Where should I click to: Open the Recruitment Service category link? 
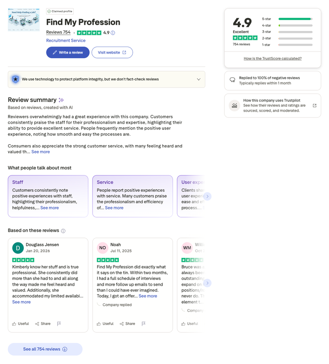tap(66, 40)
